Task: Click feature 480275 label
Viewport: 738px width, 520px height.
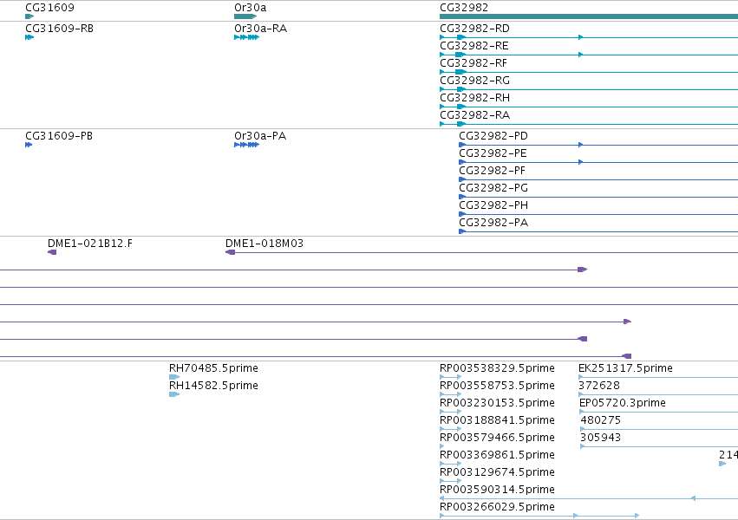Action: pyautogui.click(x=601, y=420)
